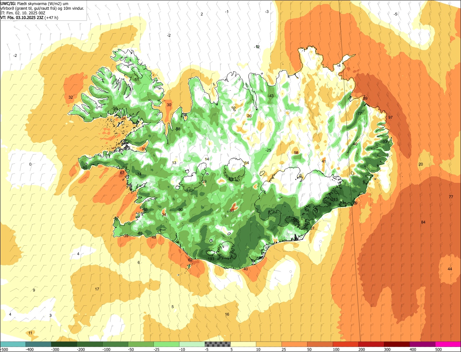The height and width of the screenshot is (352, 461).
Task: Click the map value "-90" in southwest Iceland
Action: click(x=180, y=209)
